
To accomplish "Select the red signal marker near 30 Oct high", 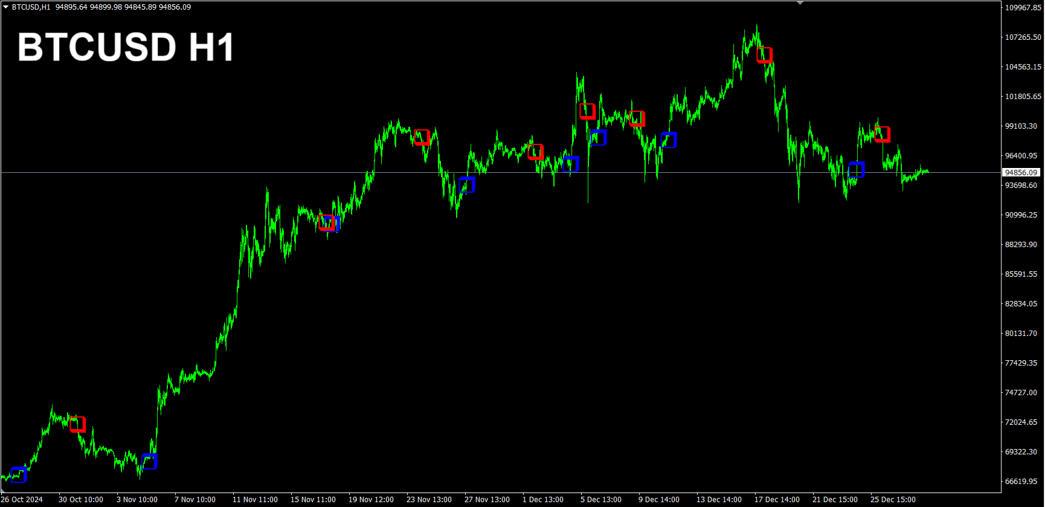I will click(x=77, y=424).
